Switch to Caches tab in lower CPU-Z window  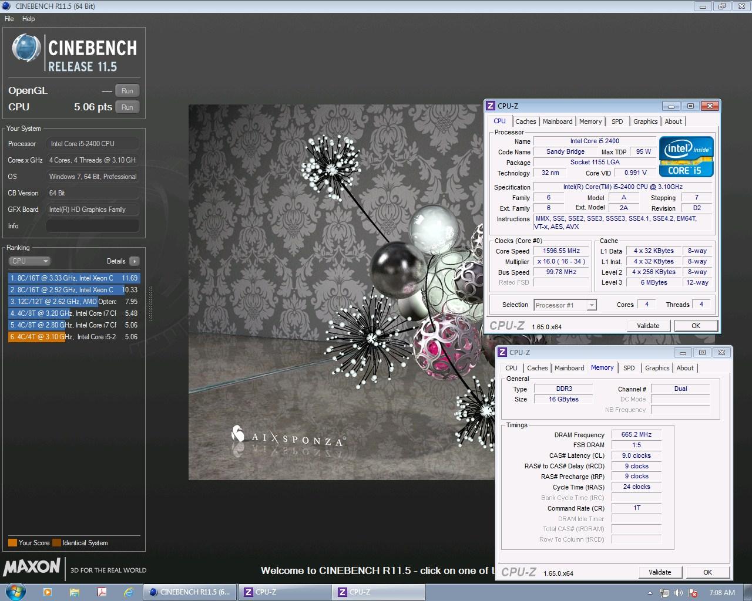537,368
